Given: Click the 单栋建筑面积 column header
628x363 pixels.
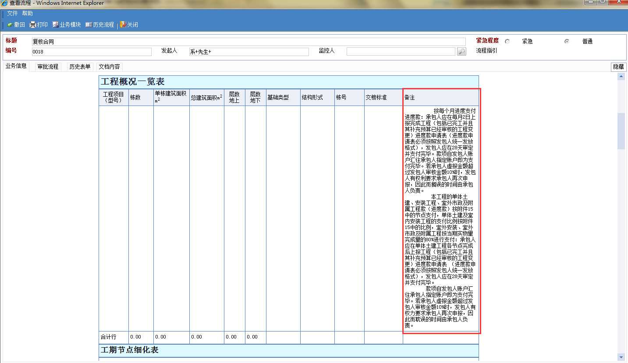Looking at the screenshot, I should tap(171, 97).
